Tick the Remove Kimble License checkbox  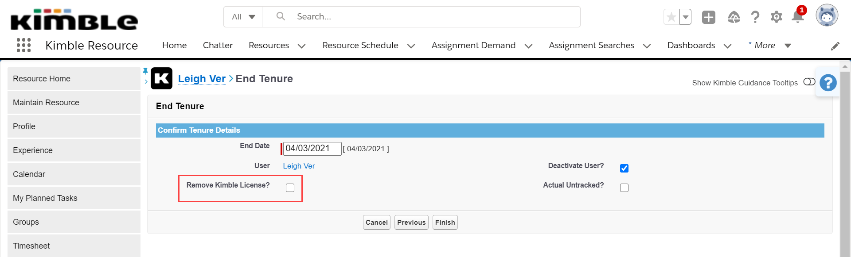[x=290, y=188]
